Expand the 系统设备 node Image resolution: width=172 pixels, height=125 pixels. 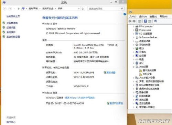(133, 100)
